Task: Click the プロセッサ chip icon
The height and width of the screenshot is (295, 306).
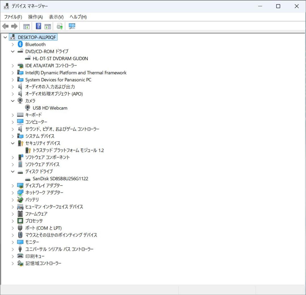Action: pyautogui.click(x=20, y=221)
